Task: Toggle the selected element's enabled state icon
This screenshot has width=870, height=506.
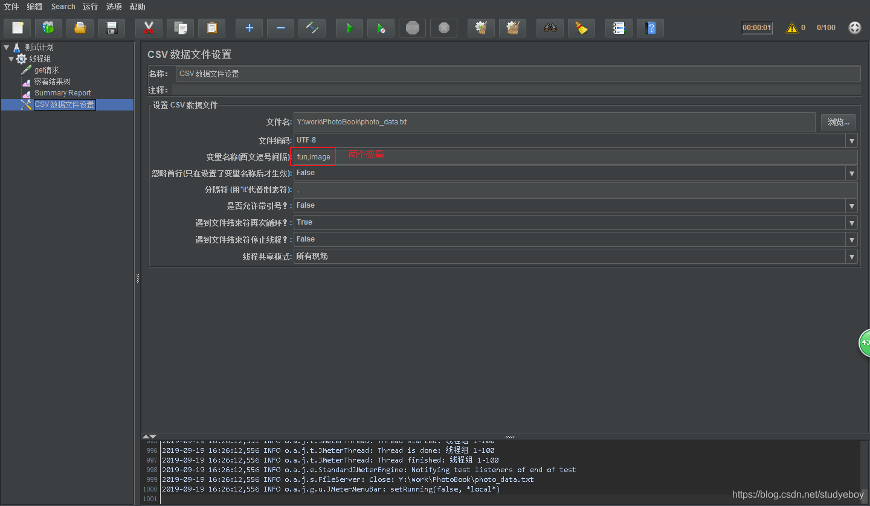Action: tap(312, 28)
